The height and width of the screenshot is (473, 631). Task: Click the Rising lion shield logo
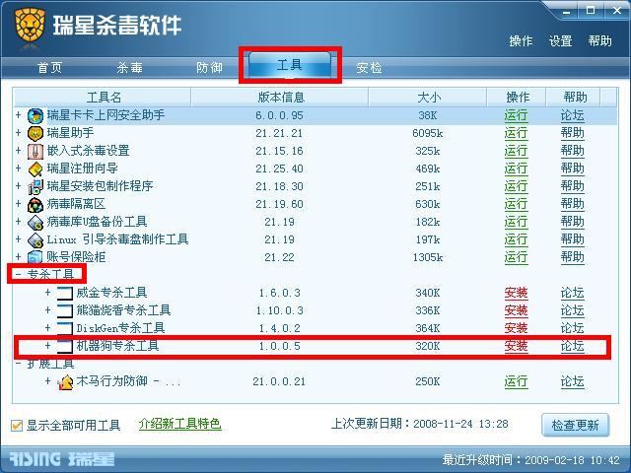[x=30, y=25]
